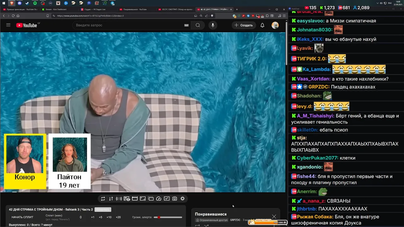
Task: Click the GRPZDC channel name in playlist panel
Action: pyautogui.click(x=235, y=220)
